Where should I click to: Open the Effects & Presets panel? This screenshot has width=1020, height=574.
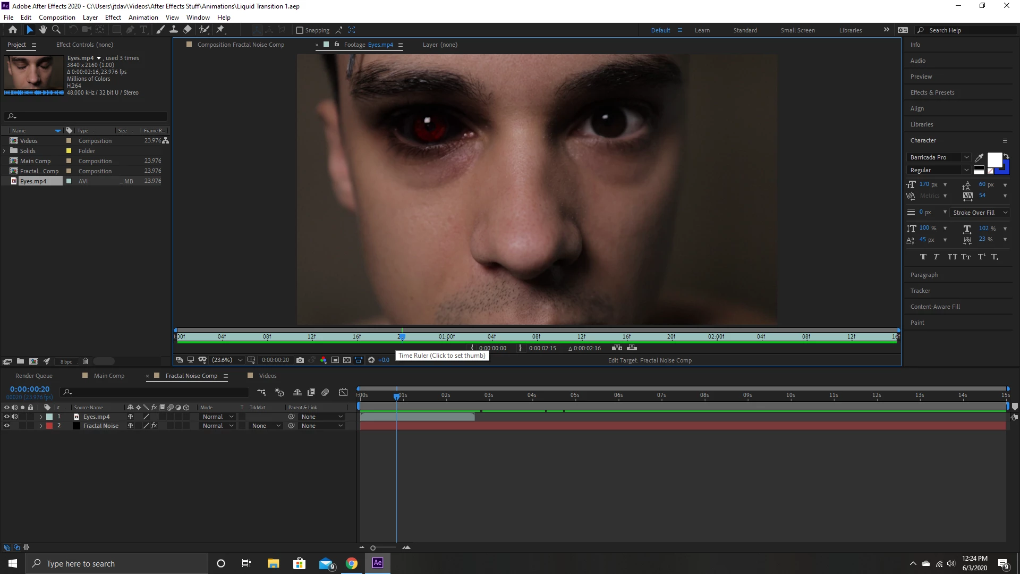coord(932,92)
